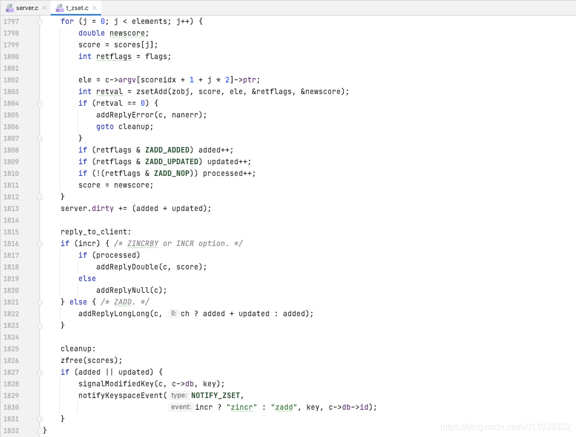
Task: Click the goto cleanup statement
Action: click(125, 127)
